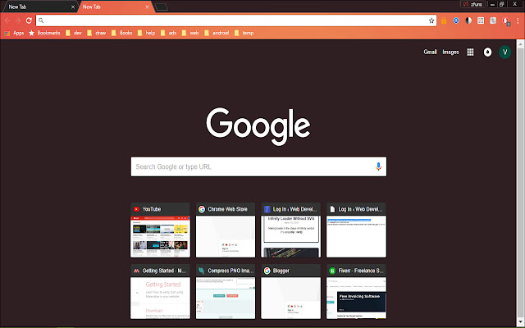The image size is (525, 328).
Task: Click the Google logo
Action: click(x=258, y=126)
